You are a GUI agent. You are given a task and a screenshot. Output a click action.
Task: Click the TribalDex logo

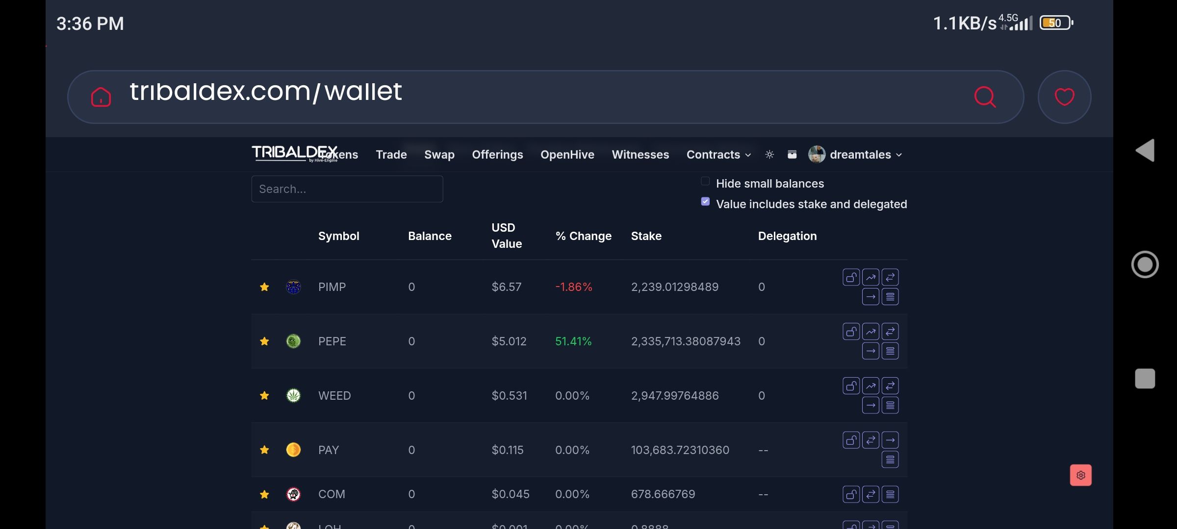coord(294,153)
